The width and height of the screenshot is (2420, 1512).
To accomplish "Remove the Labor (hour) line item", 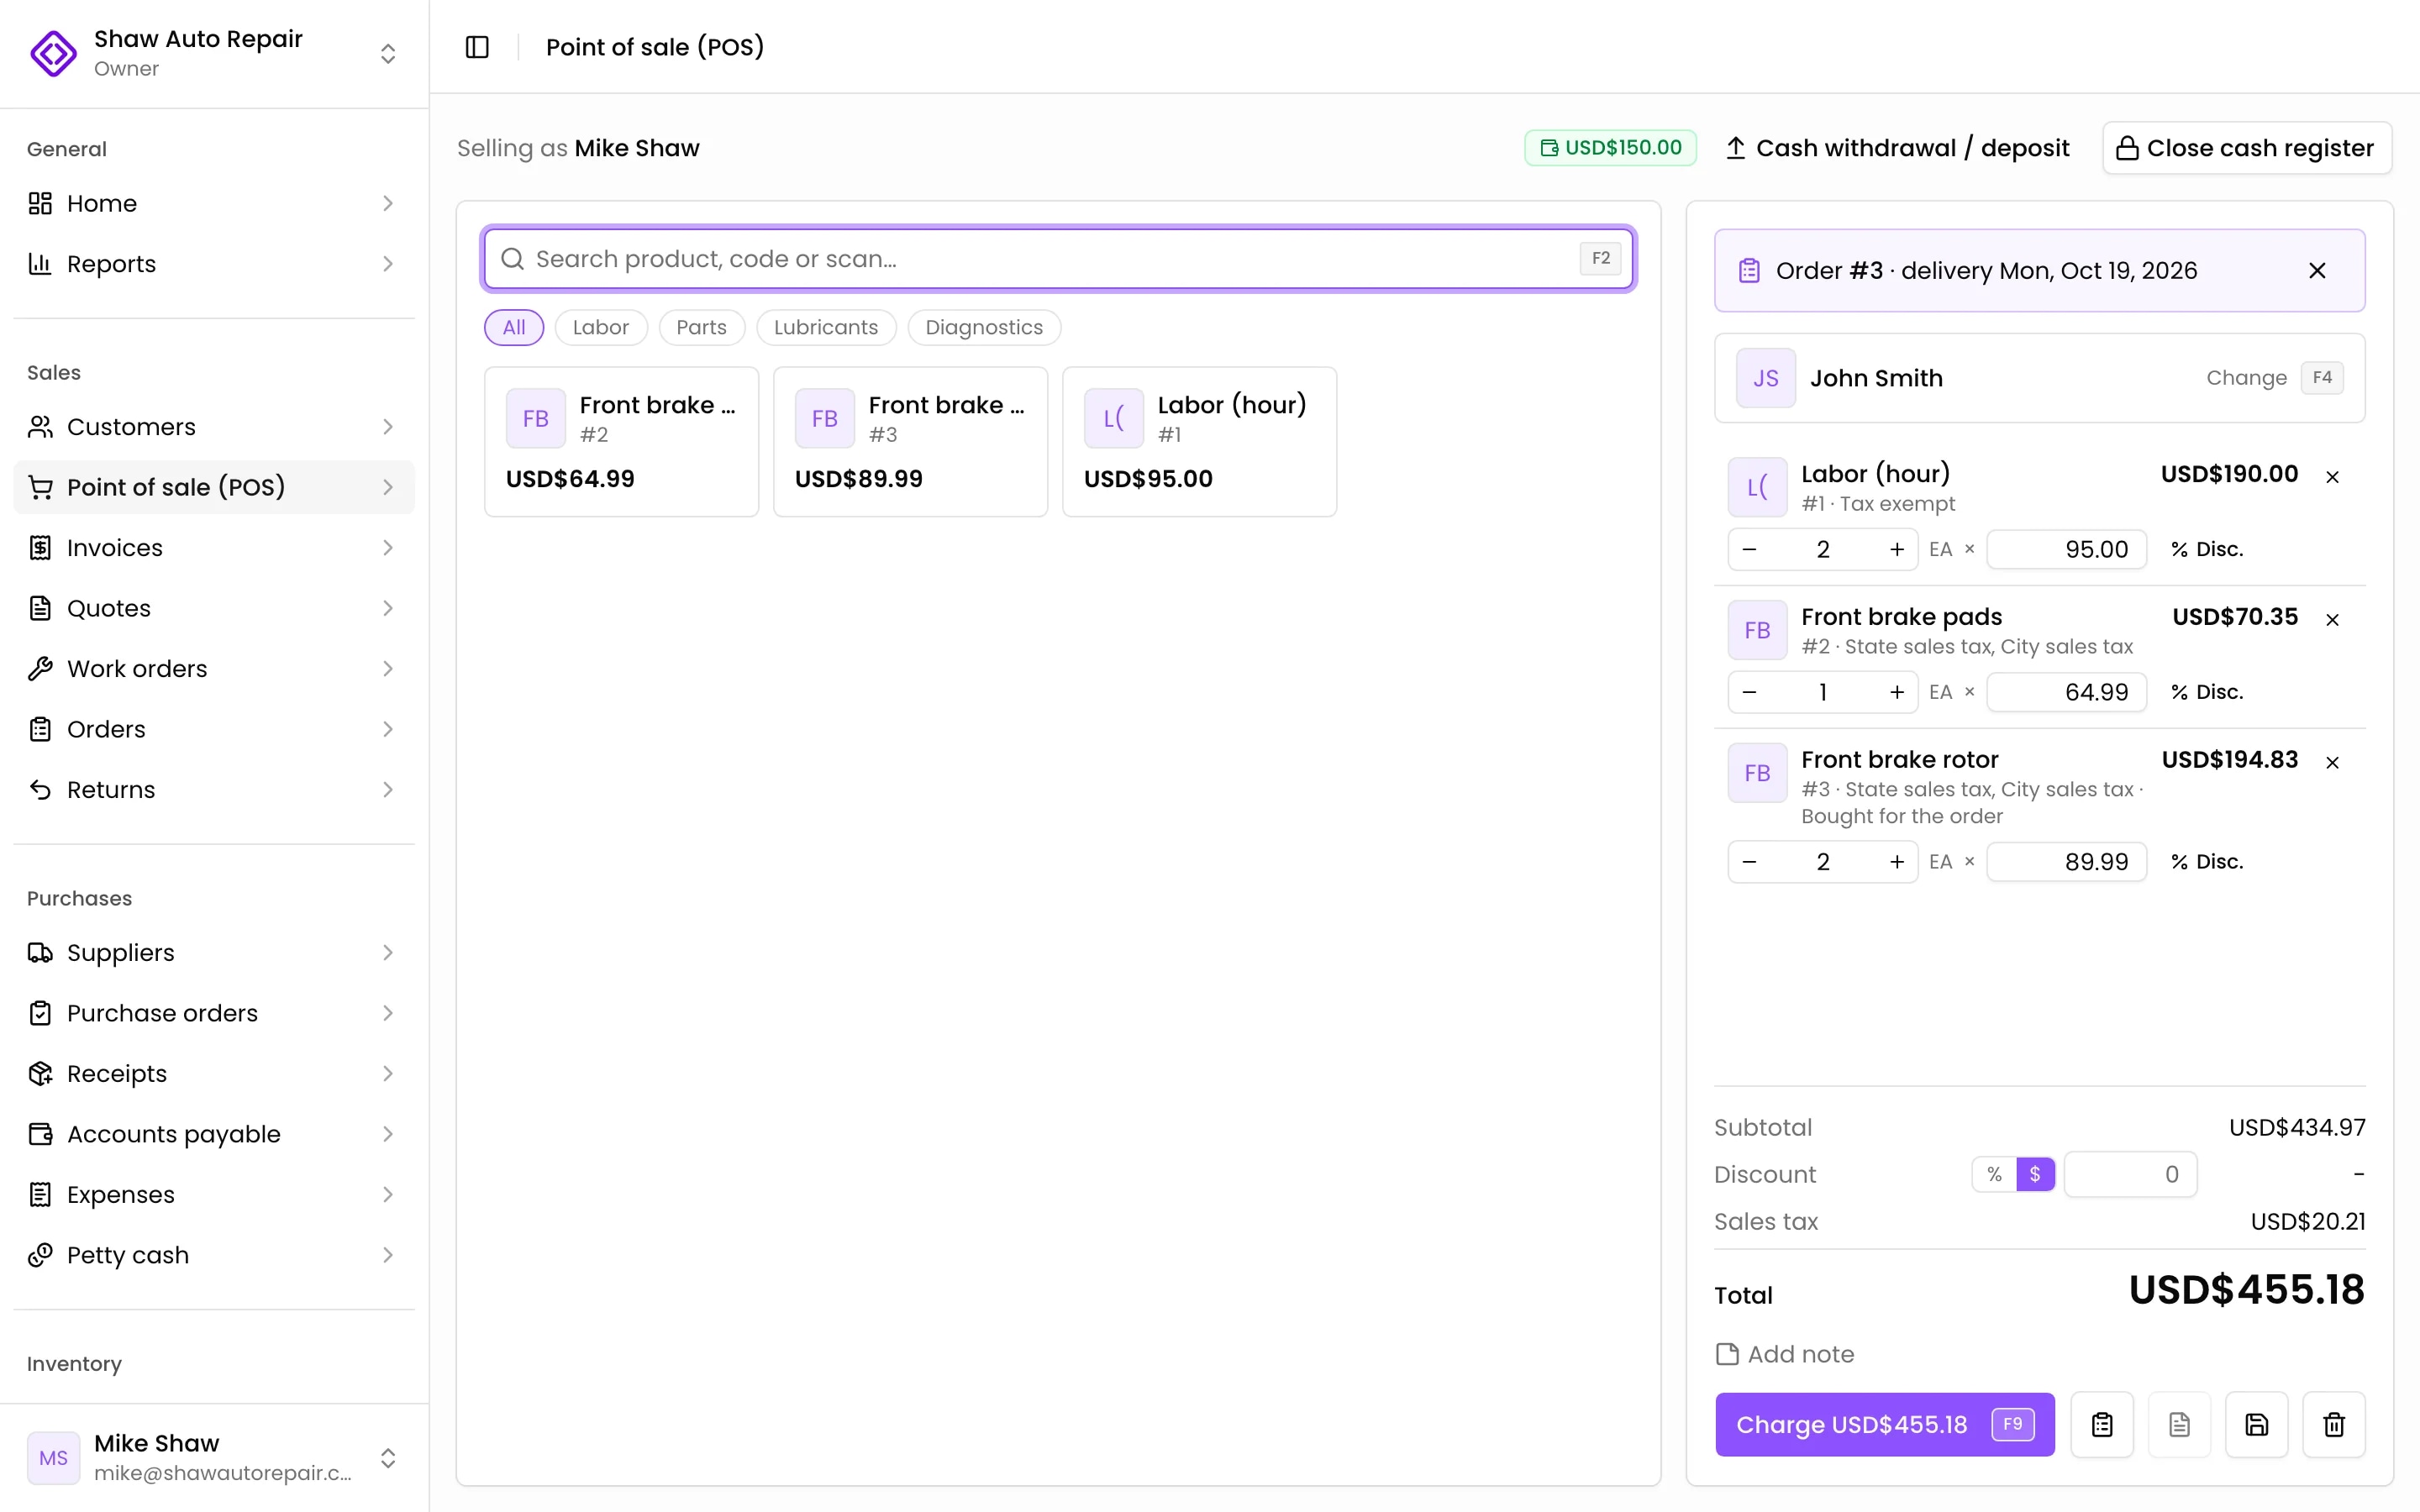I will [2333, 477].
